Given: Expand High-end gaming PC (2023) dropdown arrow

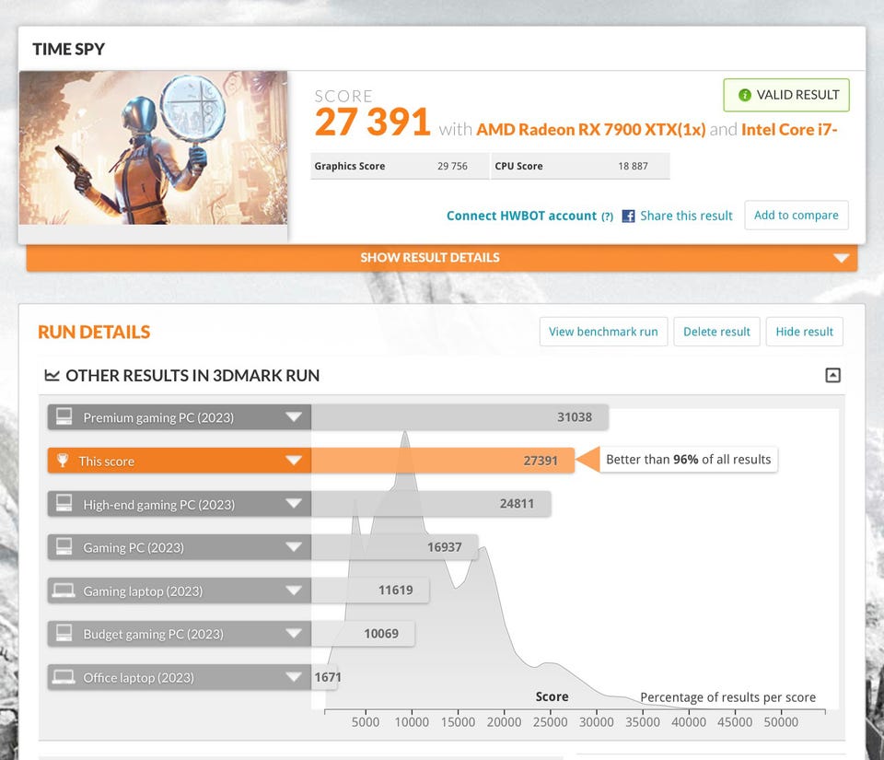Looking at the screenshot, I should click(x=293, y=504).
